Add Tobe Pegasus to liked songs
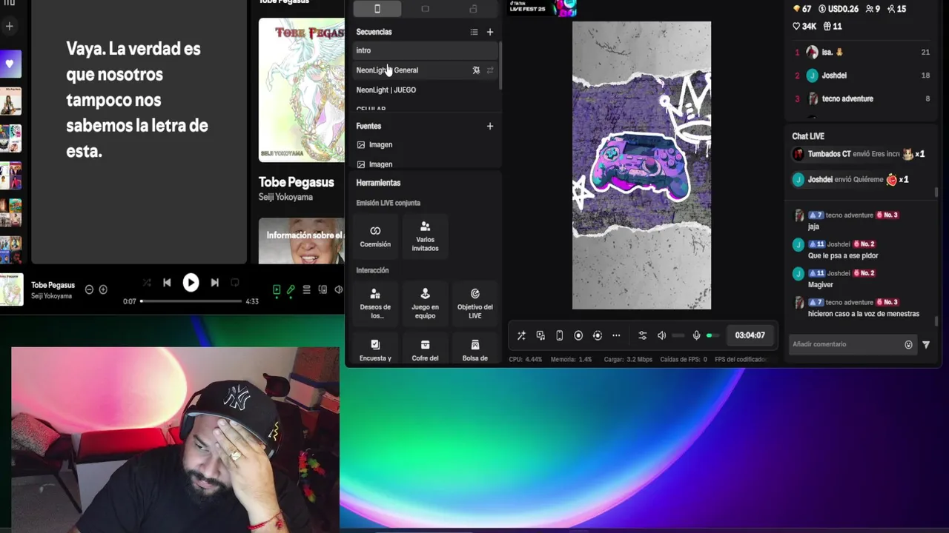This screenshot has height=533, width=949. pyautogui.click(x=103, y=289)
